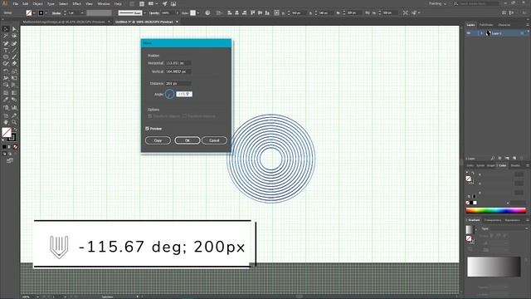Click OK in the Move dialog

[x=188, y=140]
